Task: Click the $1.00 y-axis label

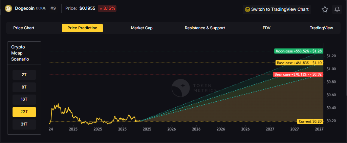Action: (x=331, y=69)
